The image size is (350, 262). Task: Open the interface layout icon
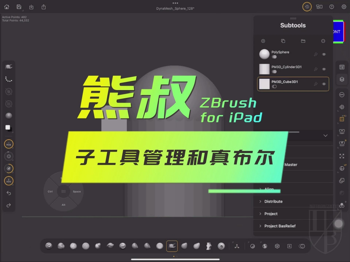[319, 7]
